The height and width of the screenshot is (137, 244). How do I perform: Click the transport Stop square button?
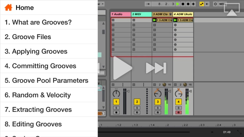point(183,4)
